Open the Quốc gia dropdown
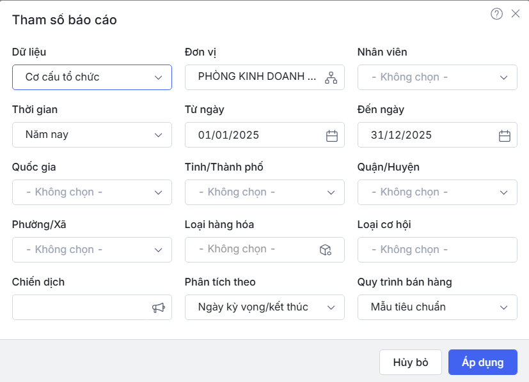529x382 pixels. (x=92, y=192)
